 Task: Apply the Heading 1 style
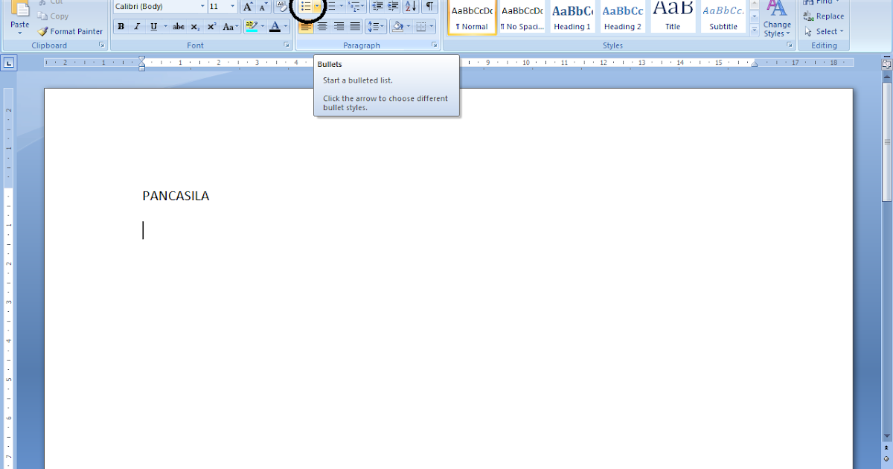point(572,17)
